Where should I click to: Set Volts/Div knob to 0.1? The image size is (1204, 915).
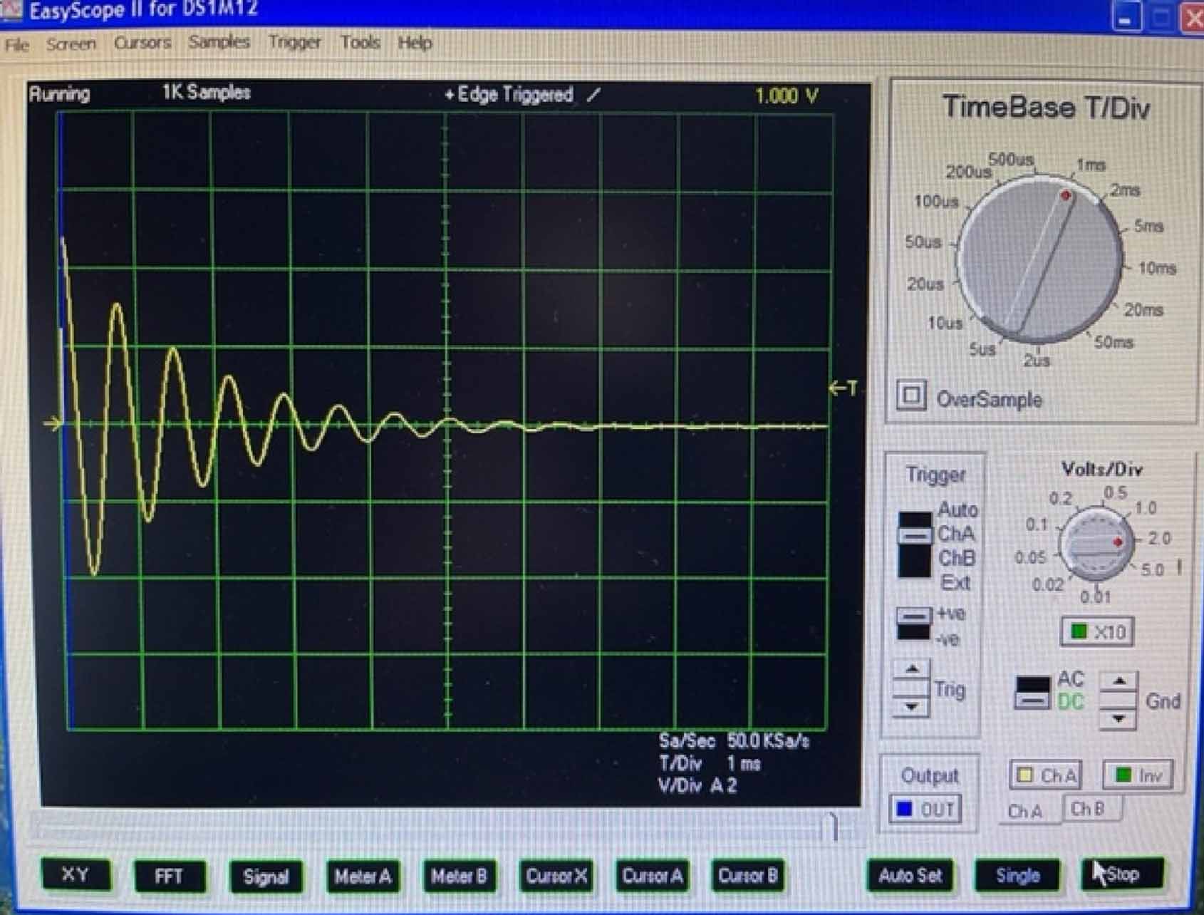point(1037,524)
